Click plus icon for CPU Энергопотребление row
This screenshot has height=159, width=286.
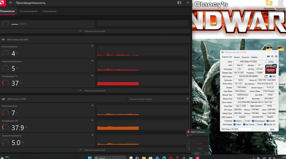[x=92, y=135]
